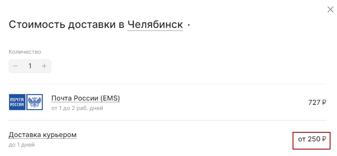The image size is (337, 156).
Task: Select the от 250 courier price
Action: (x=312, y=139)
